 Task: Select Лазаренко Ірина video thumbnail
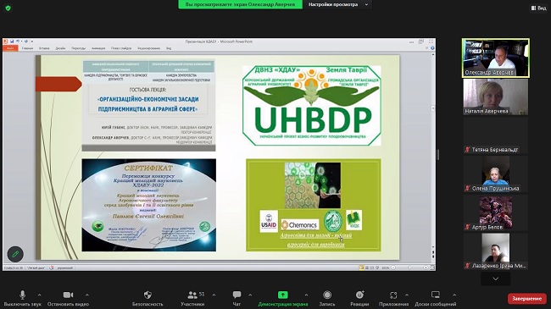tap(496, 251)
